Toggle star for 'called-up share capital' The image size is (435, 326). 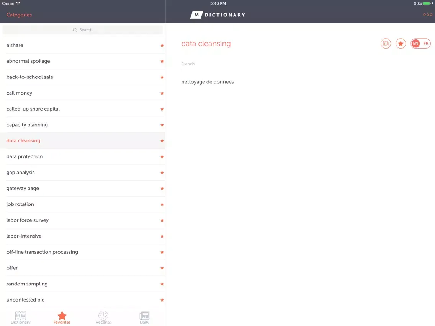162,109
